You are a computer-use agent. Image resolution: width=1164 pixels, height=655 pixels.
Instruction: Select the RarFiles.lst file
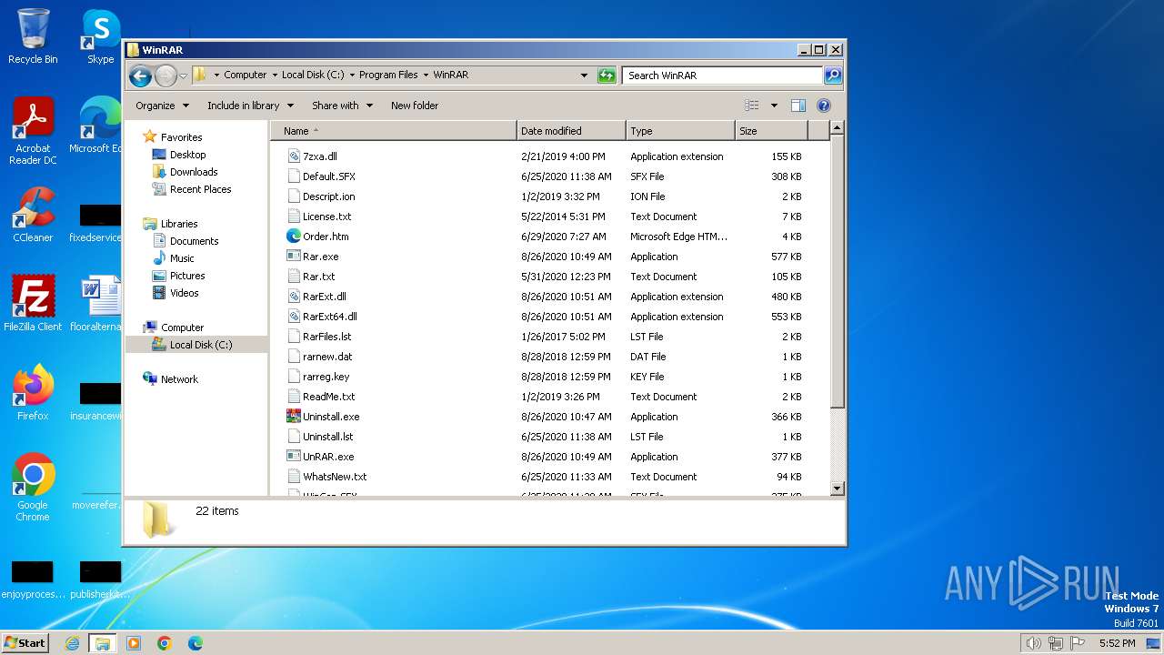[326, 337]
